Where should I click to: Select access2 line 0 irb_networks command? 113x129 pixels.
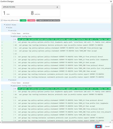click(64, 89)
